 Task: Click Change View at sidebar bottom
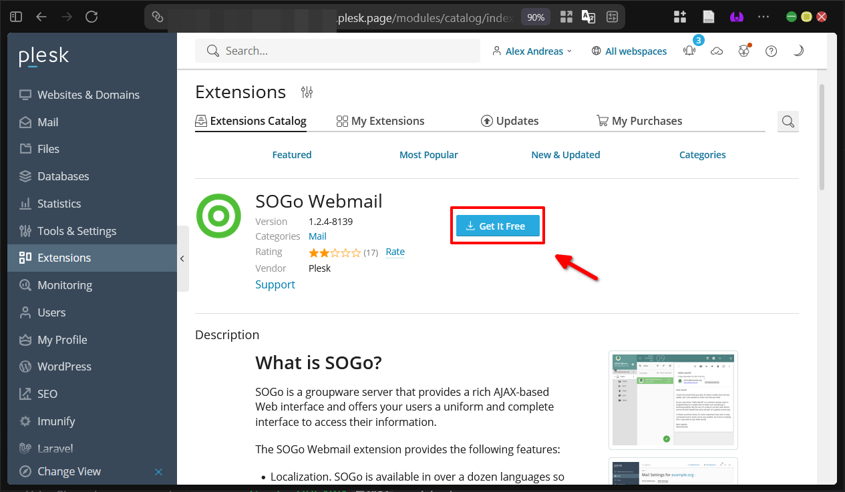pos(69,471)
